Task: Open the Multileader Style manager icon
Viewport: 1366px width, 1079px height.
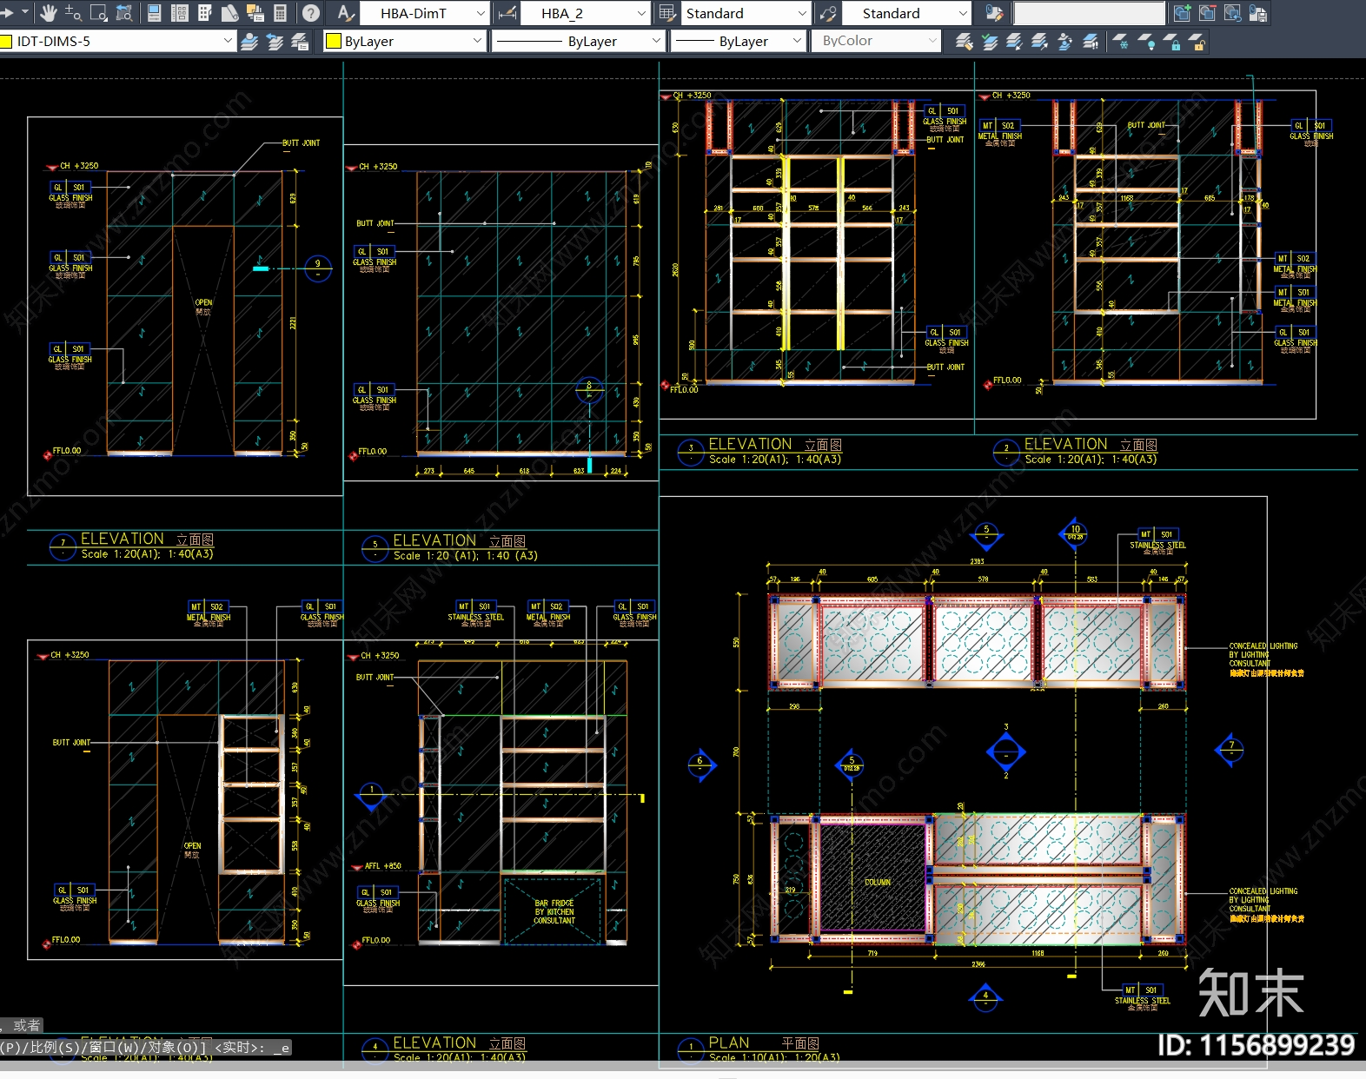Action: (828, 13)
